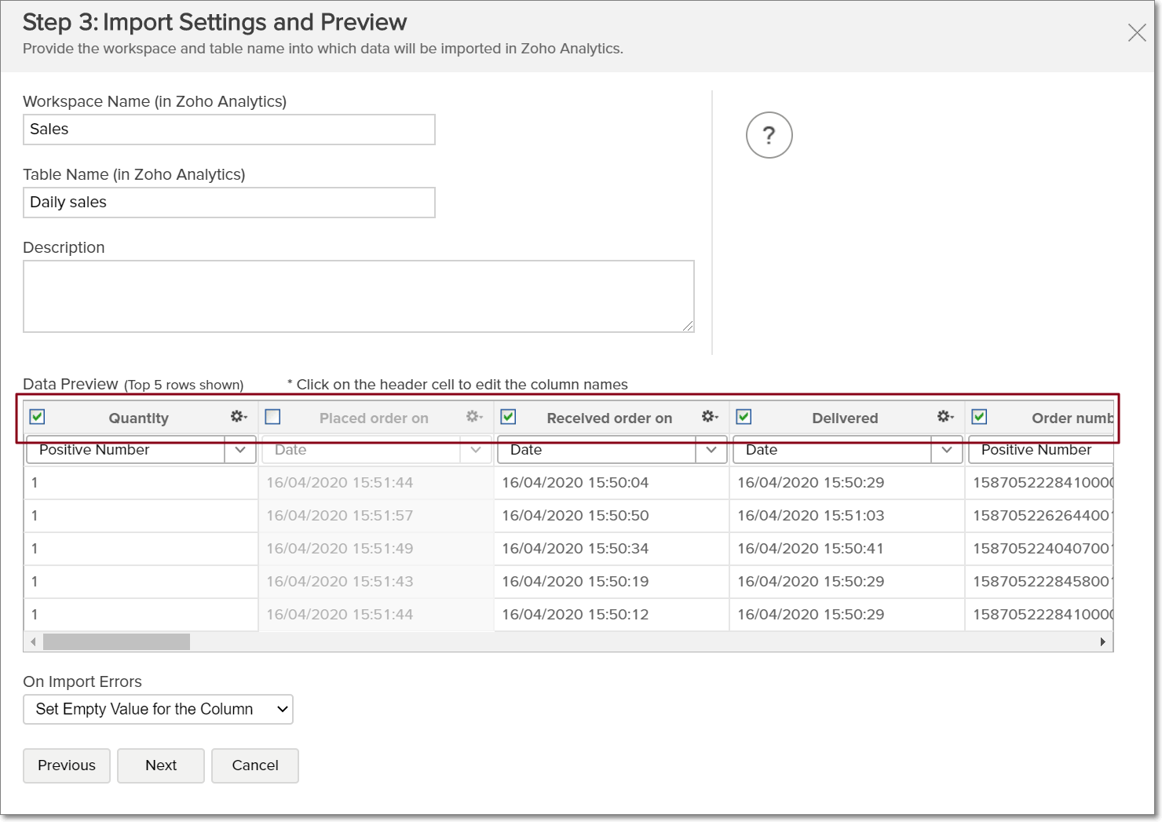Open column settings gear for Quantity
1162x822 pixels.
238,417
